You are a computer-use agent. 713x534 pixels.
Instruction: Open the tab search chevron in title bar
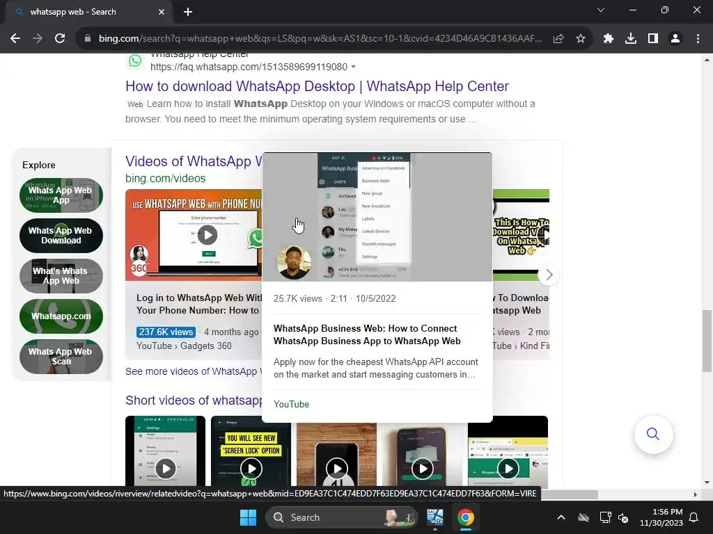click(x=601, y=10)
